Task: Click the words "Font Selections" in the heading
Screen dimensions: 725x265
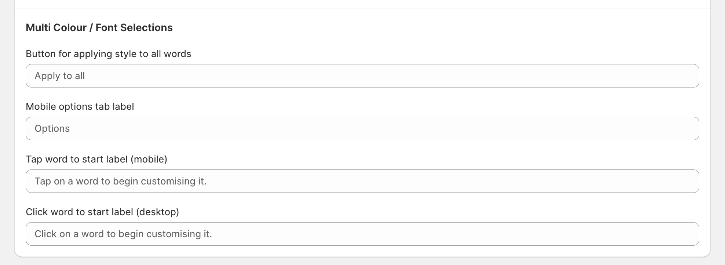Action: (x=134, y=27)
